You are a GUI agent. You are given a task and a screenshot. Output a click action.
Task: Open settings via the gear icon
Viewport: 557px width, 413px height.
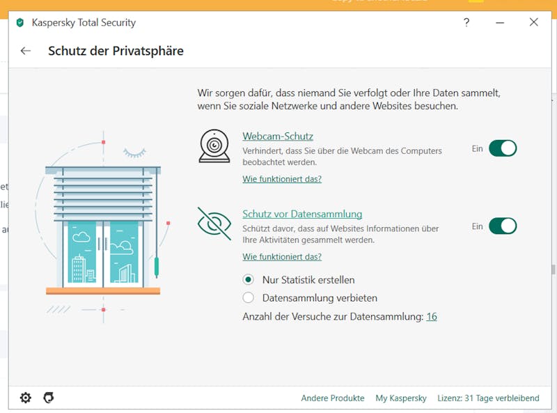[x=26, y=398]
